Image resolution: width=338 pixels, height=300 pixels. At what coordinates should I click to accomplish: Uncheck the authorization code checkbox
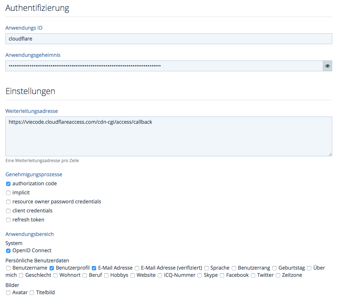pyautogui.click(x=8, y=184)
